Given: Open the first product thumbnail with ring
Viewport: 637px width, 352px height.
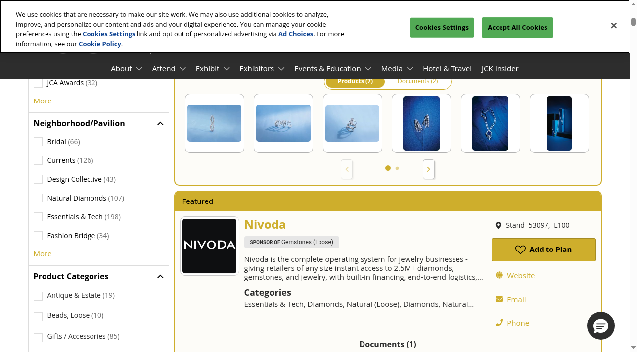Looking at the screenshot, I should tap(215, 123).
